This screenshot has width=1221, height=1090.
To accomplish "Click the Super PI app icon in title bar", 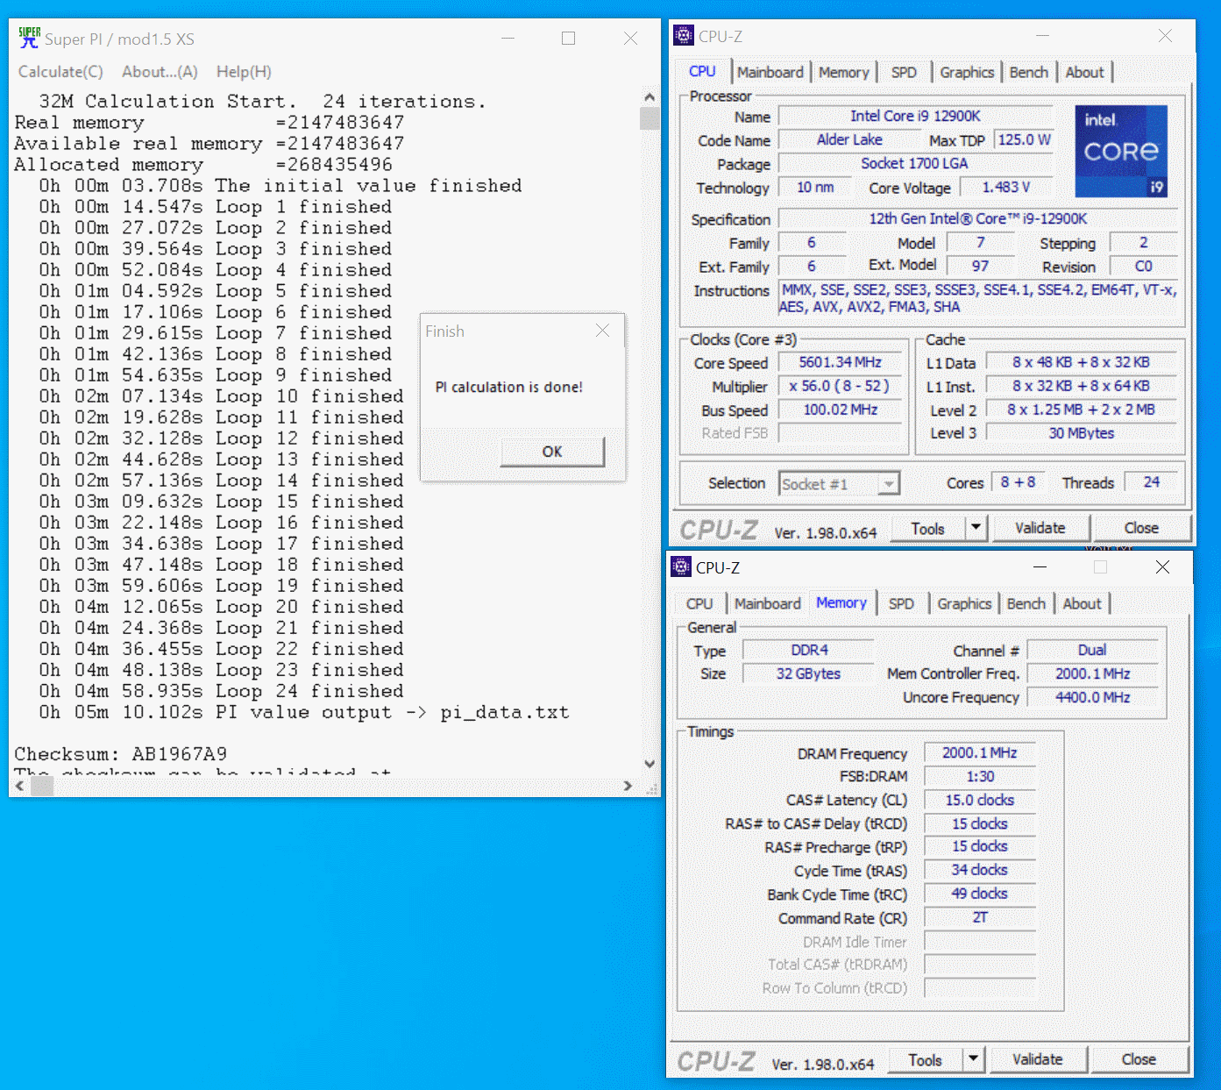I will coord(29,38).
